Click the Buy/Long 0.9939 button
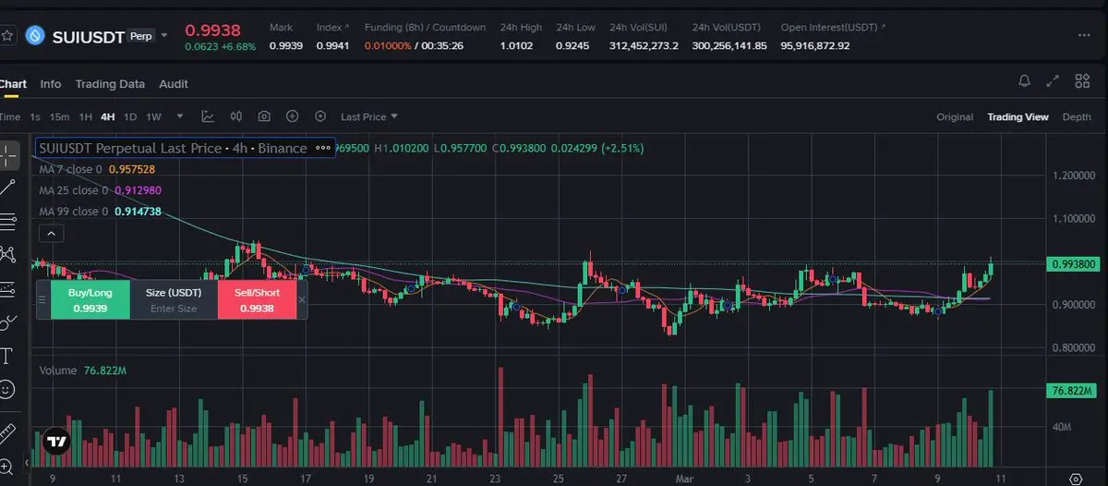Screen dimensions: 1108x486 point(90,299)
